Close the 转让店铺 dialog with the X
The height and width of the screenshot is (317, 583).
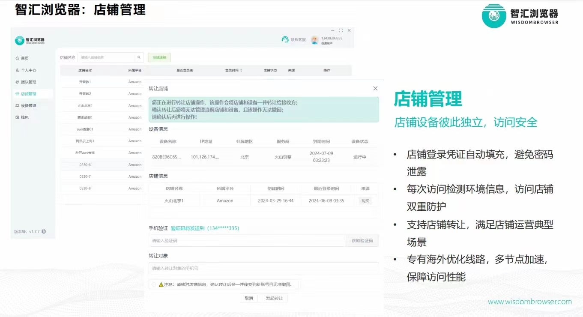375,88
